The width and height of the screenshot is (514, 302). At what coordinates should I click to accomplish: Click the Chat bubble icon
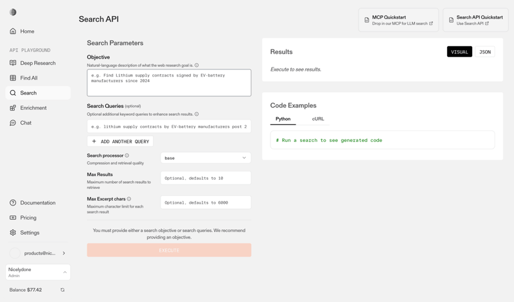tap(13, 123)
